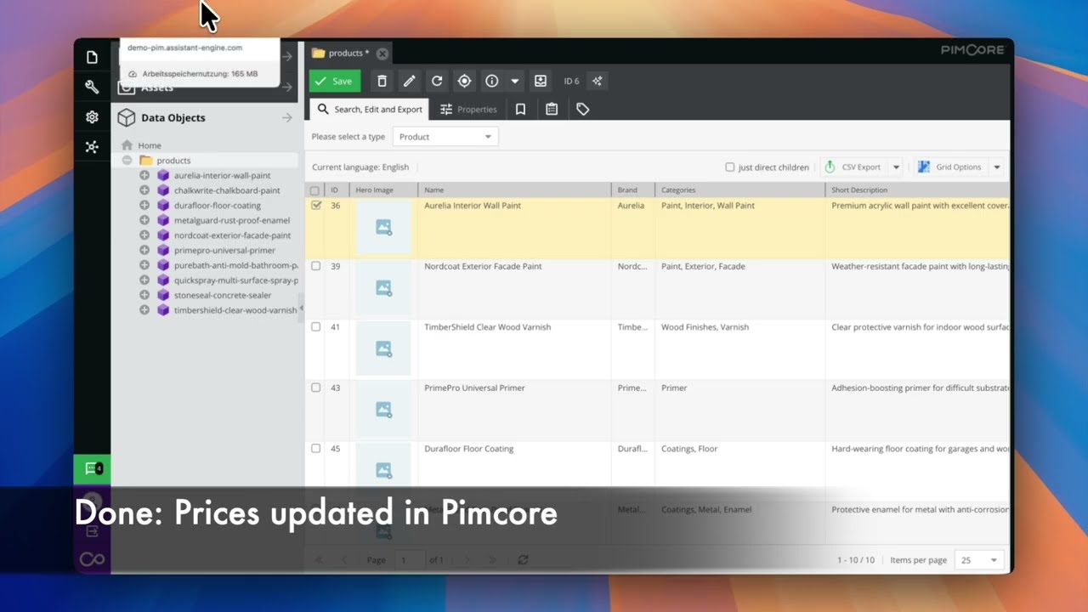The height and width of the screenshot is (612, 1088).
Task: Select purebath-anti-mold-bathroom tree item
Action: pos(235,265)
